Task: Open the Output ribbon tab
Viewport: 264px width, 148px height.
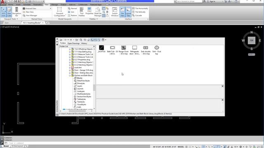Action: (64, 5)
